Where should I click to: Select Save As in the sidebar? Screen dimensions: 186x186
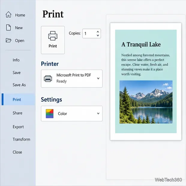(x=19, y=85)
